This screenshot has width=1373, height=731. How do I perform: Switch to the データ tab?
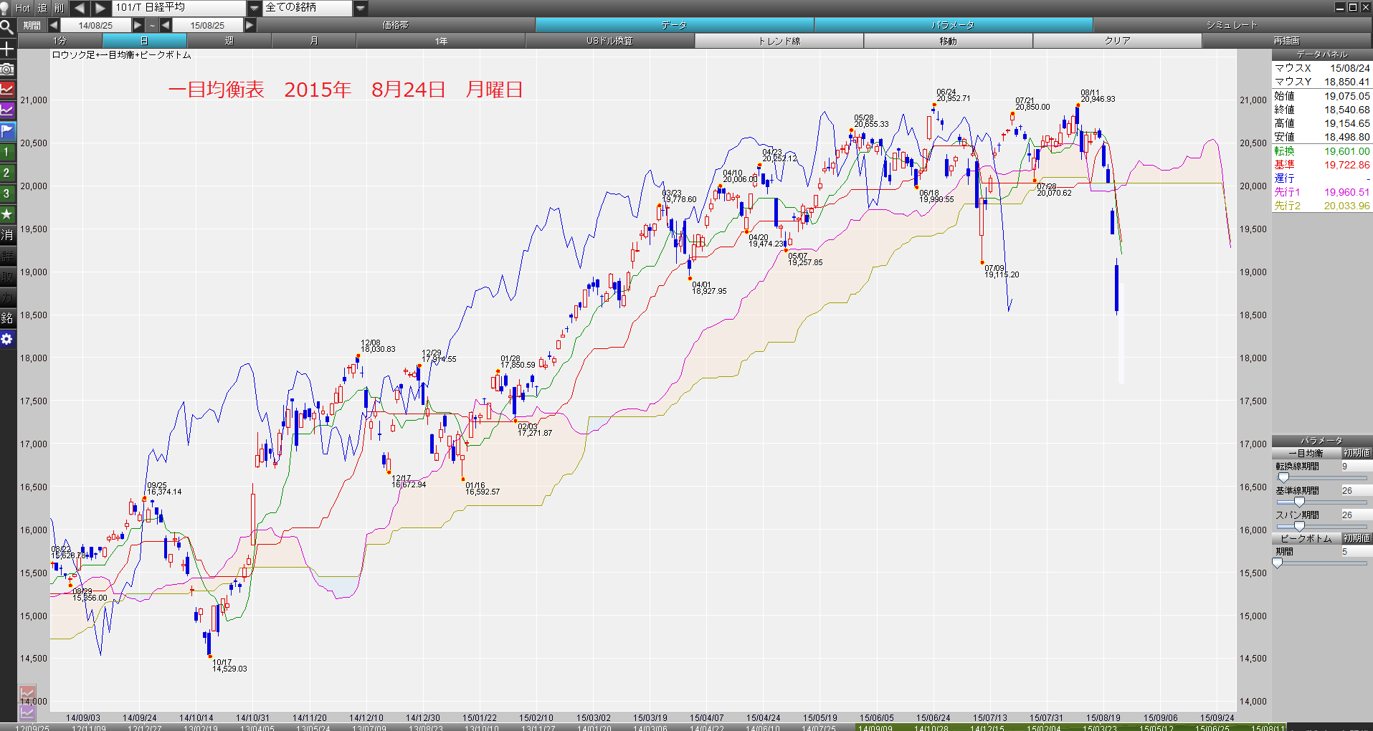click(x=674, y=25)
